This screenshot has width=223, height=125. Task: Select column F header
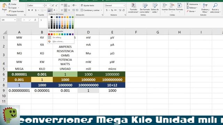point(136,32)
